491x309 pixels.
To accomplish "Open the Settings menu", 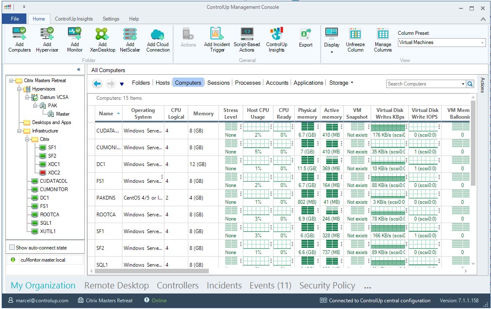I will tap(111, 19).
